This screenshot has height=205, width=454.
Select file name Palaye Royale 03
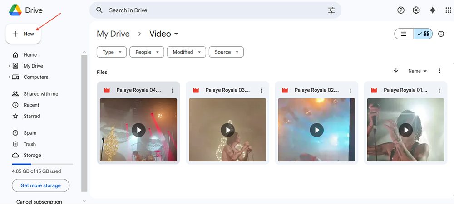tap(227, 90)
